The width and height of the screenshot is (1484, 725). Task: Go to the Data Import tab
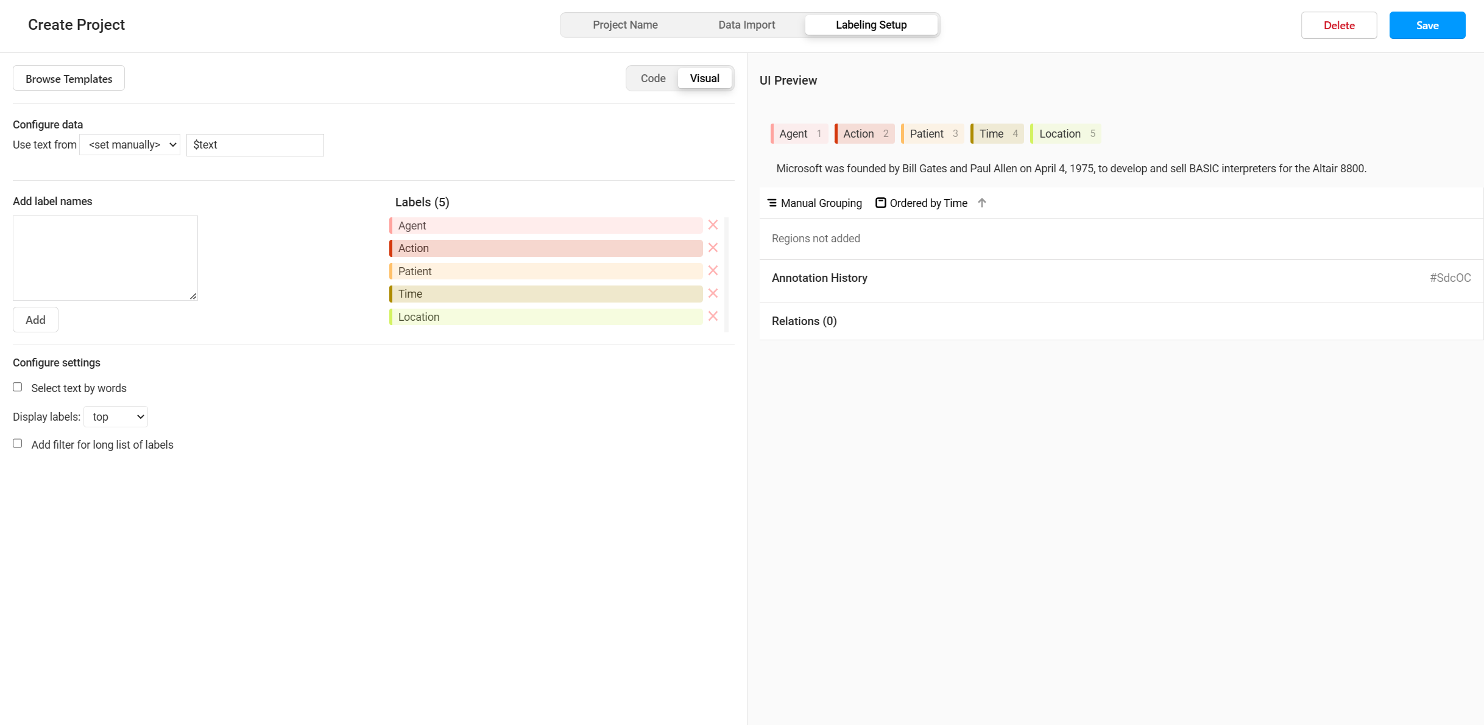746,25
